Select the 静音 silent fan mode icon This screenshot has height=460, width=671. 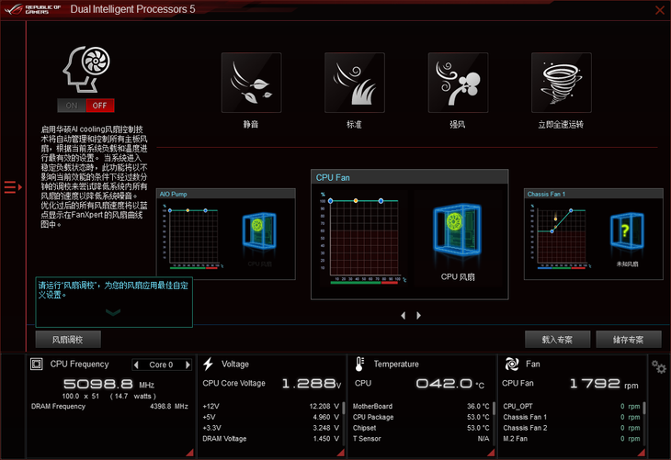coord(251,83)
